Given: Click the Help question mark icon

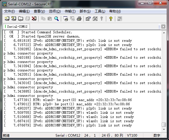Looking at the screenshot, I should [x=111, y=19].
